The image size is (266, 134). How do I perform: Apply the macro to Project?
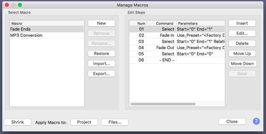84,122
